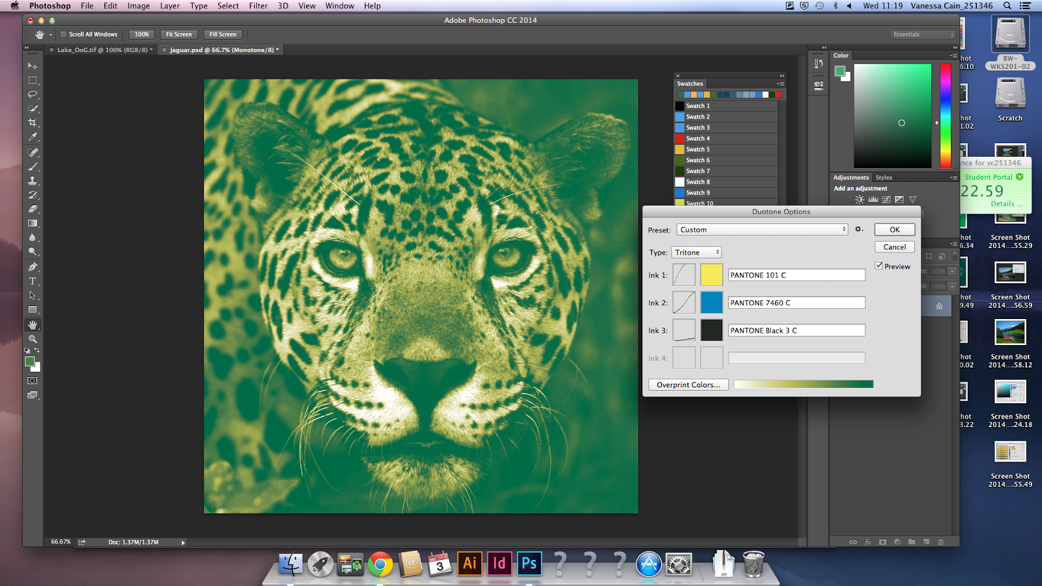Click OK in Duotone Options
1042x586 pixels.
894,230
